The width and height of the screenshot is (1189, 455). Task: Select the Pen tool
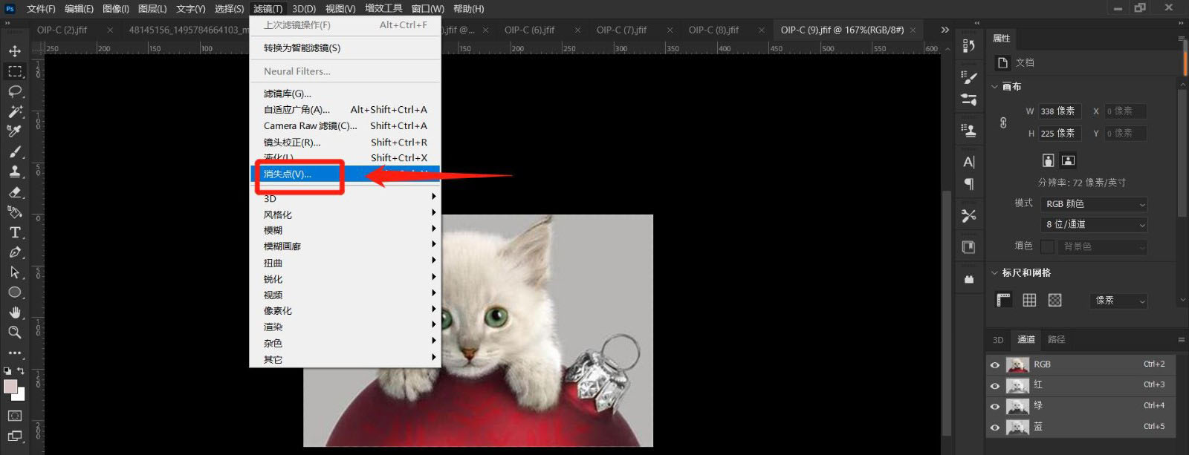tap(14, 252)
